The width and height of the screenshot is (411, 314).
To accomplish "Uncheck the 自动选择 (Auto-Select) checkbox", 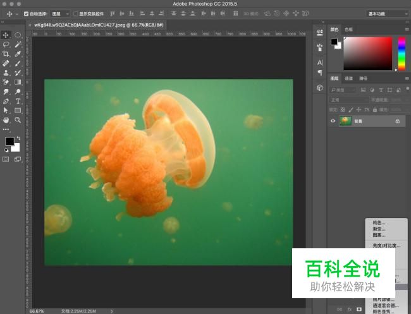I will coord(26,13).
